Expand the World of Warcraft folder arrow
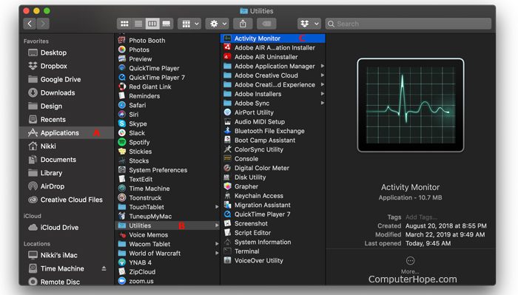 pyautogui.click(x=217, y=253)
